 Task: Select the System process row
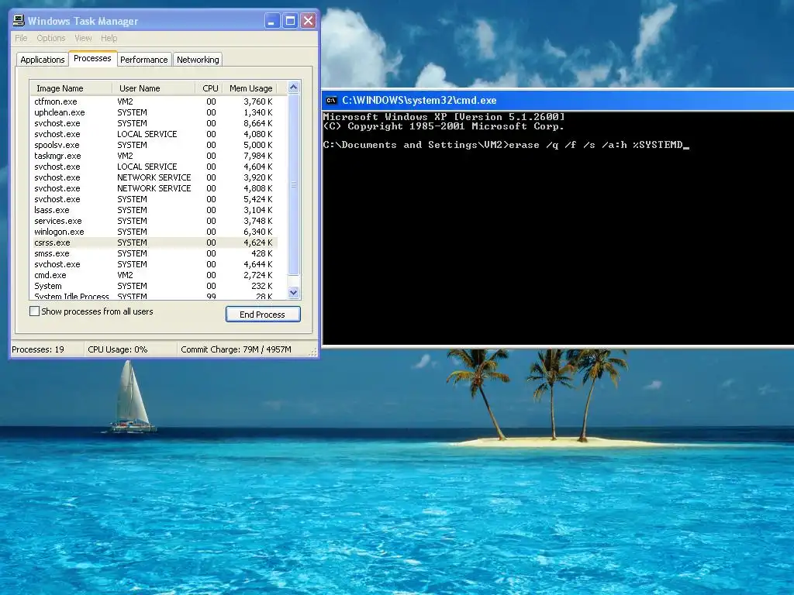pyautogui.click(x=154, y=286)
